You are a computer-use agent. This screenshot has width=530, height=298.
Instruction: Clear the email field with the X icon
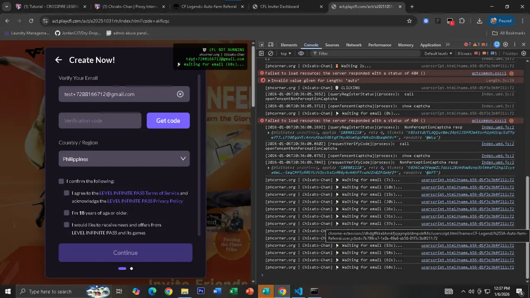180,94
